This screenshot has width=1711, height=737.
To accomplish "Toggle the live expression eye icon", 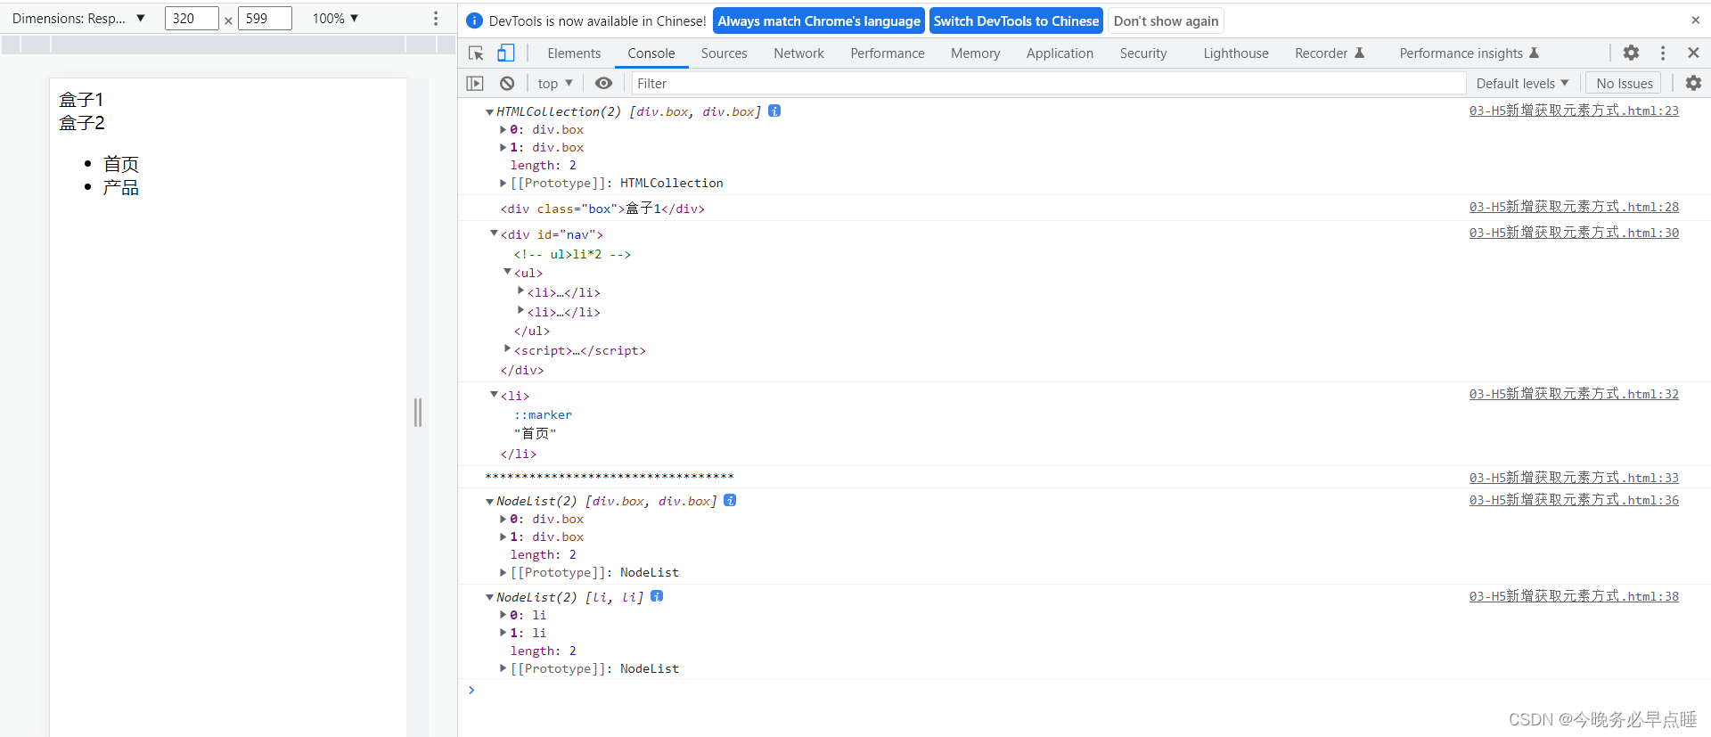I will coord(603,83).
